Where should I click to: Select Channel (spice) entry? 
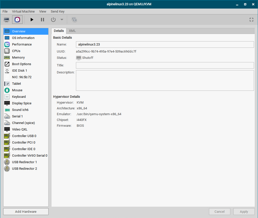point(26,123)
